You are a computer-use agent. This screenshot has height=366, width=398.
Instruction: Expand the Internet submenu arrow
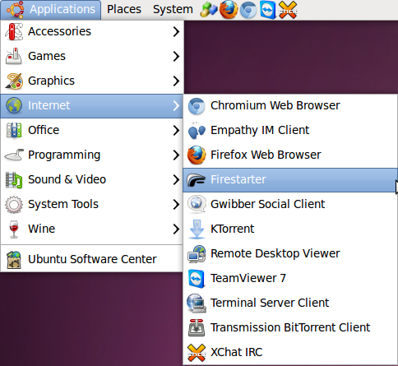(176, 106)
